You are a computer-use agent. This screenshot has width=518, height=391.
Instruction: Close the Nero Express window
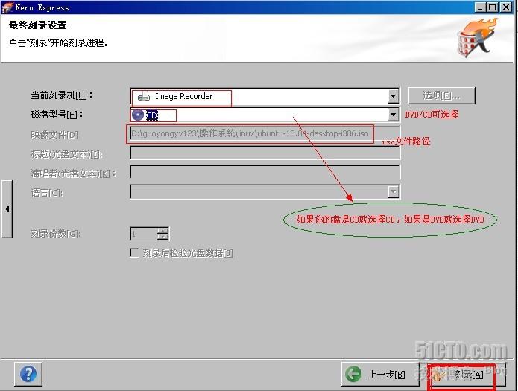pyautogui.click(x=505, y=7)
